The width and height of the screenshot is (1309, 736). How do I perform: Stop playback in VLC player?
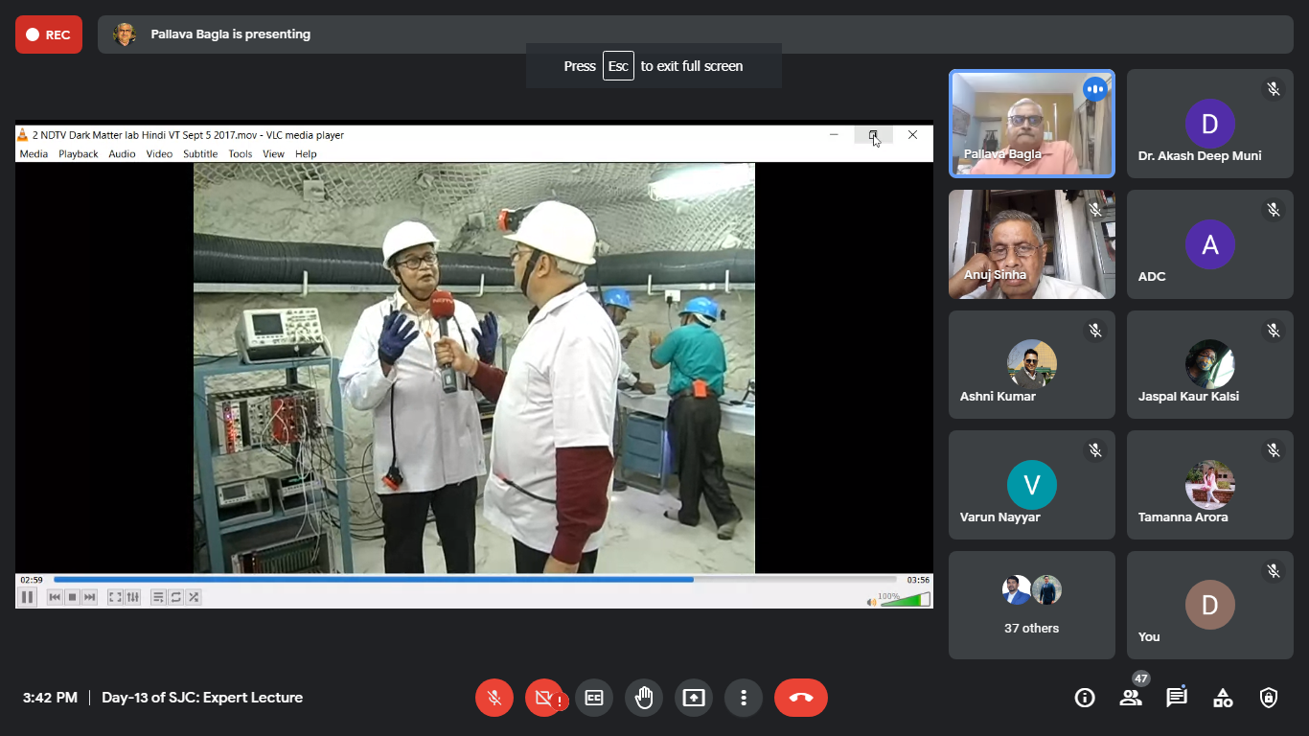[x=73, y=597]
